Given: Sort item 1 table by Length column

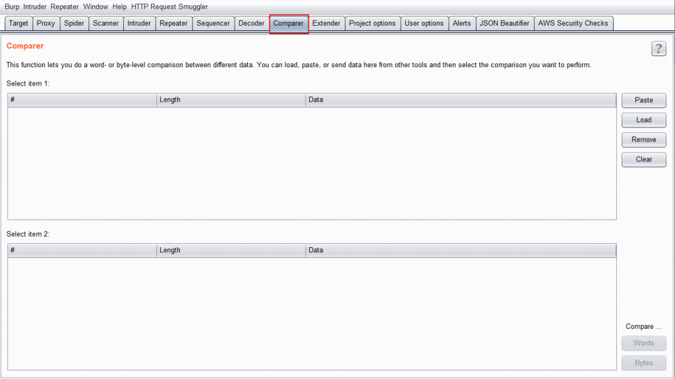Looking at the screenshot, I should tap(231, 100).
